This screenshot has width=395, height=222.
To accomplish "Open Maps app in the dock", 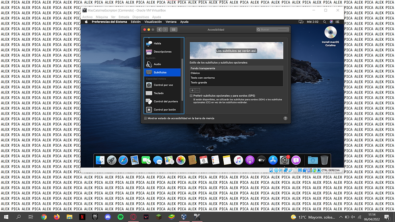I will (169, 160).
